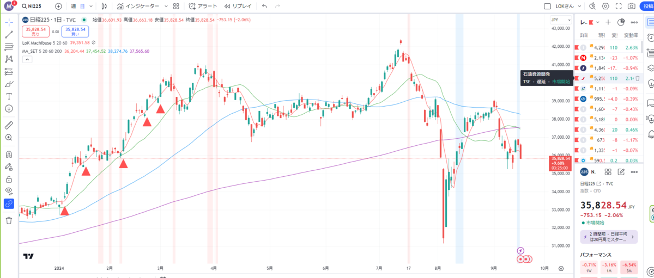The height and width of the screenshot is (278, 654).
Task: Toggle stay-in-drawing-mode pencil lock
Action: (x=9, y=166)
